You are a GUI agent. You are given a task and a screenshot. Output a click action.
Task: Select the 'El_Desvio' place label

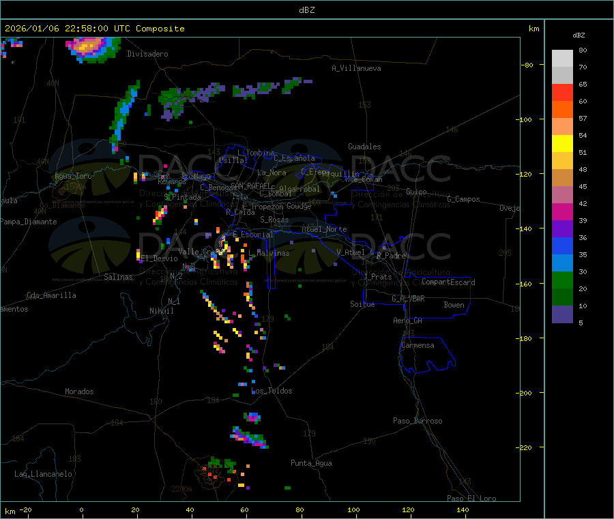point(160,258)
